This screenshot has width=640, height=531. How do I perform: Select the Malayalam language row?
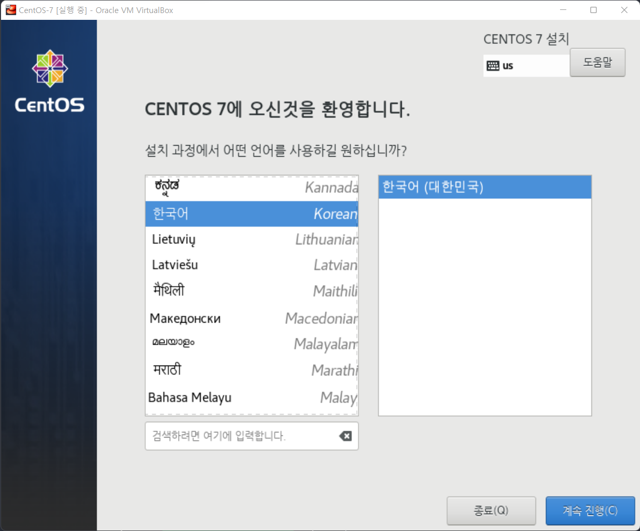tap(252, 344)
